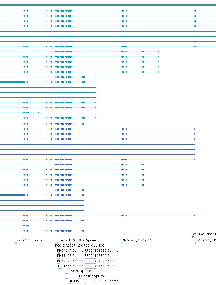
Task: Select the 355425 feature label
Action: pyautogui.click(x=61, y=240)
